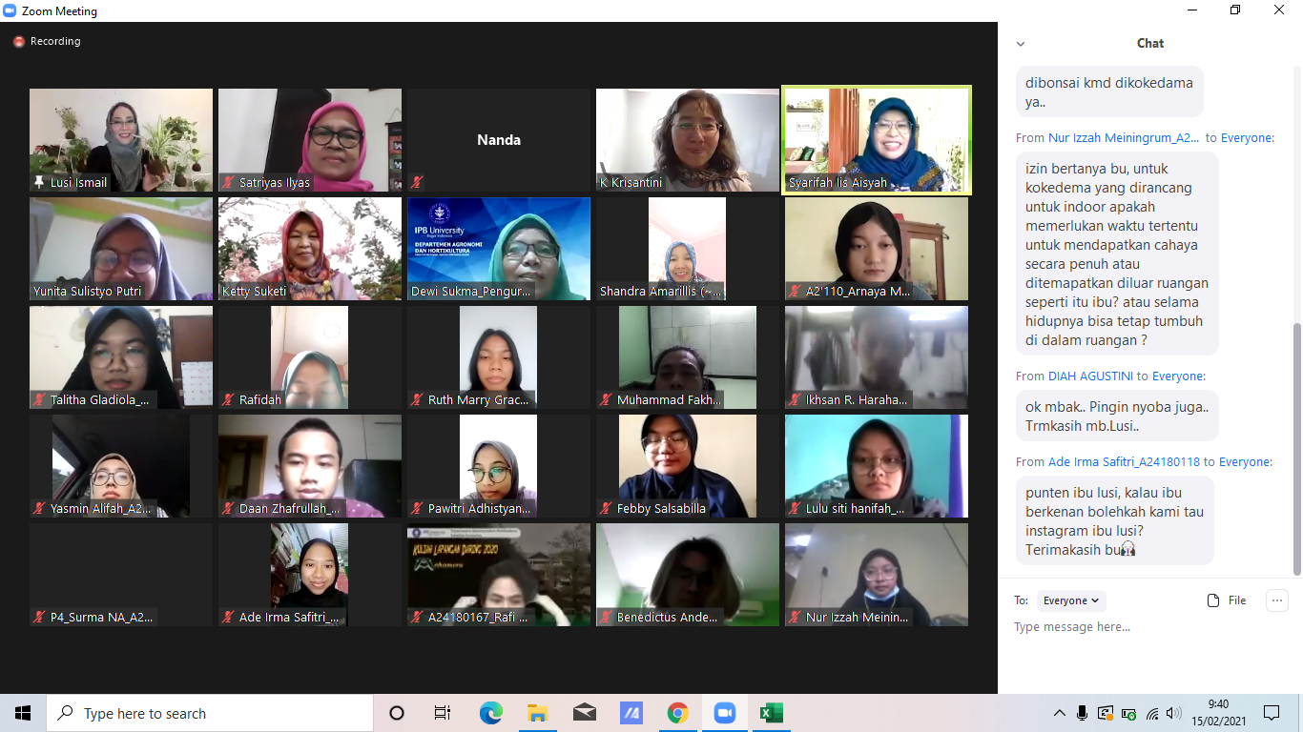
Task: Toggle the system volume icon in tray
Action: coord(1173,713)
